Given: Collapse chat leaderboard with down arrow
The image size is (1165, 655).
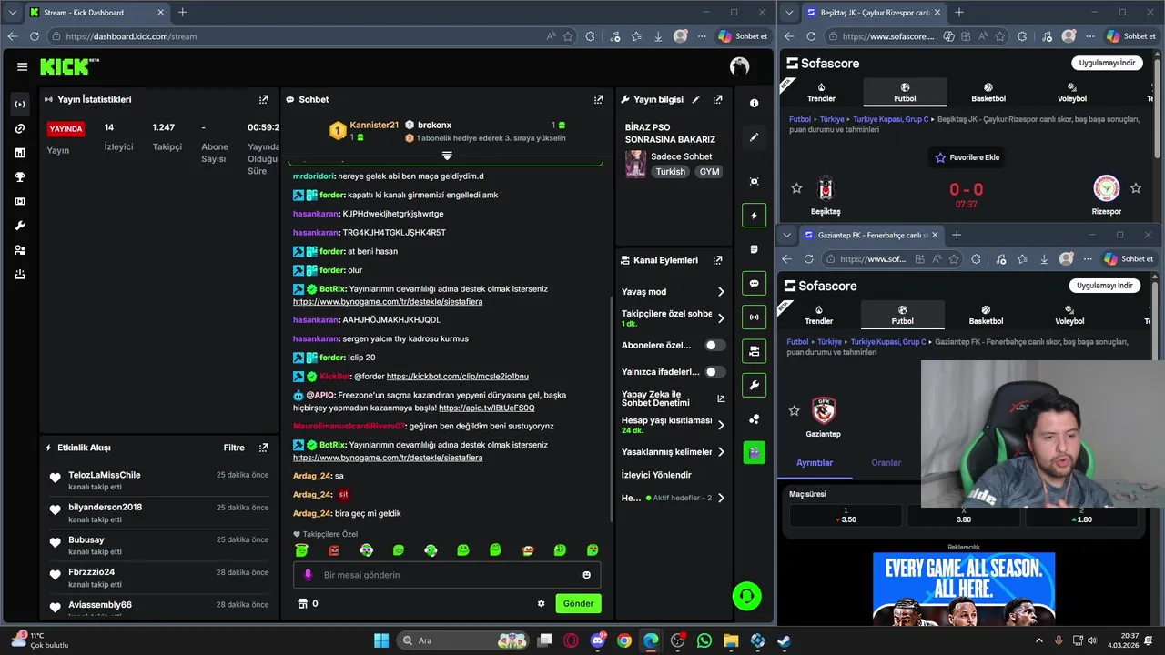Looking at the screenshot, I should (447, 156).
